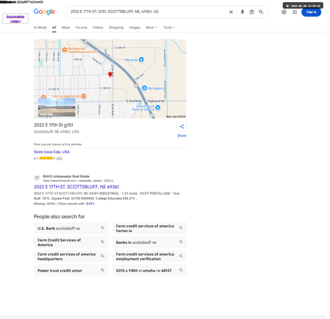
Task: Click the Google logo
Action: [x=44, y=12]
